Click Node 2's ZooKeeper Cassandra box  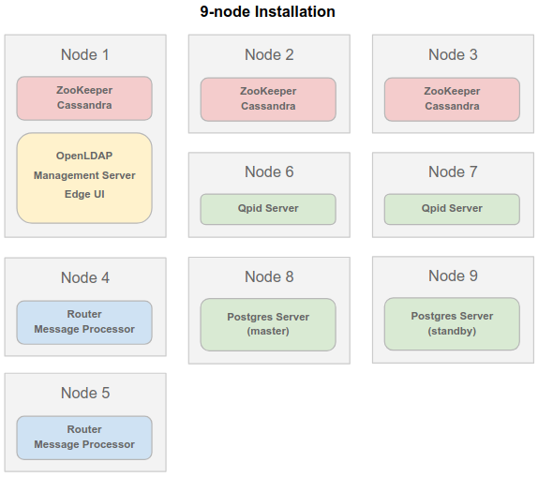point(268,99)
